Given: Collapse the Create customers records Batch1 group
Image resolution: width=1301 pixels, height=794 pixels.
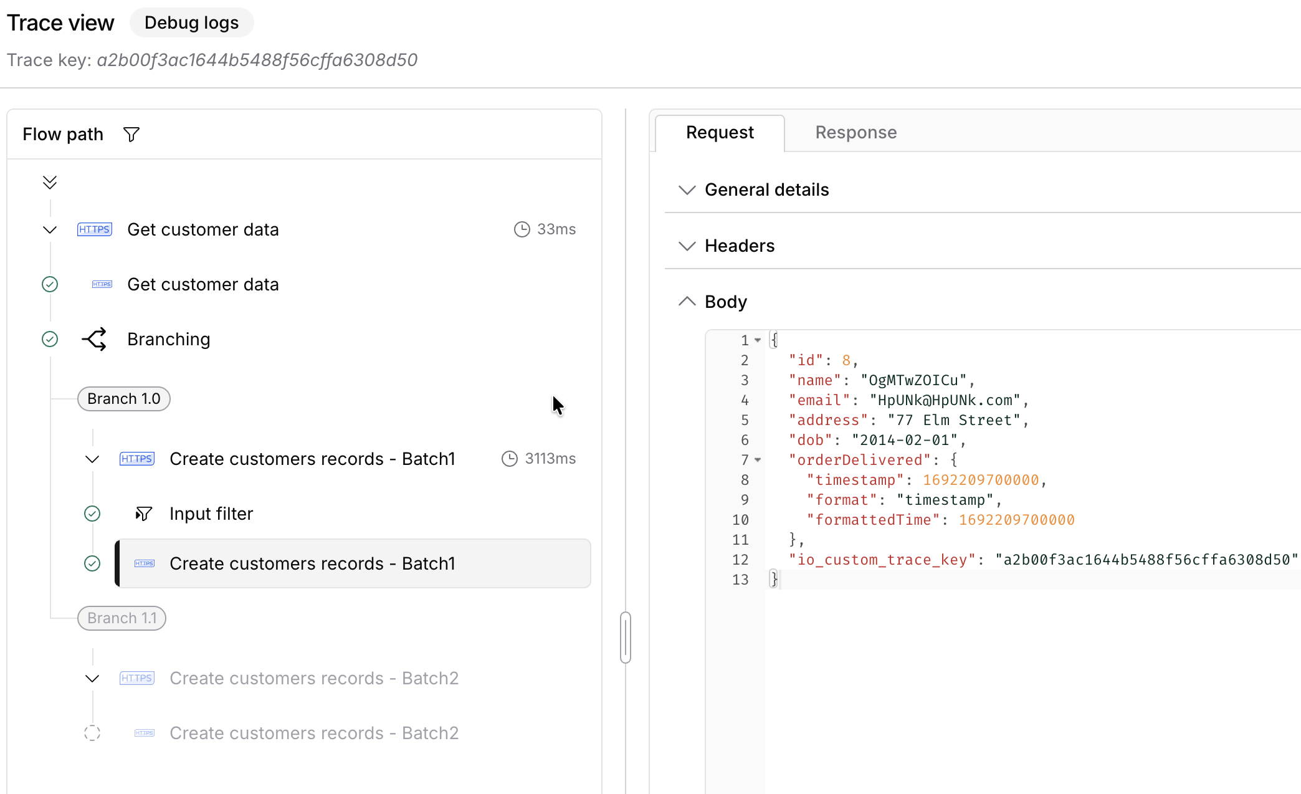Looking at the screenshot, I should (92, 459).
